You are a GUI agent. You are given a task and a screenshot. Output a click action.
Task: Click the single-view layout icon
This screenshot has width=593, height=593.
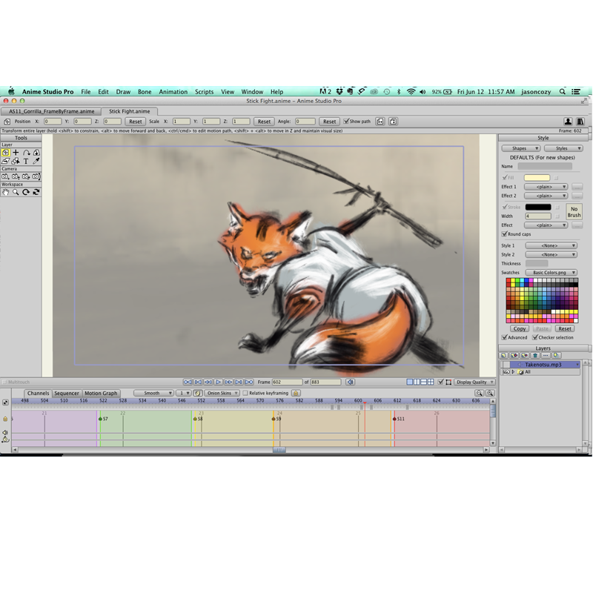[x=410, y=382]
